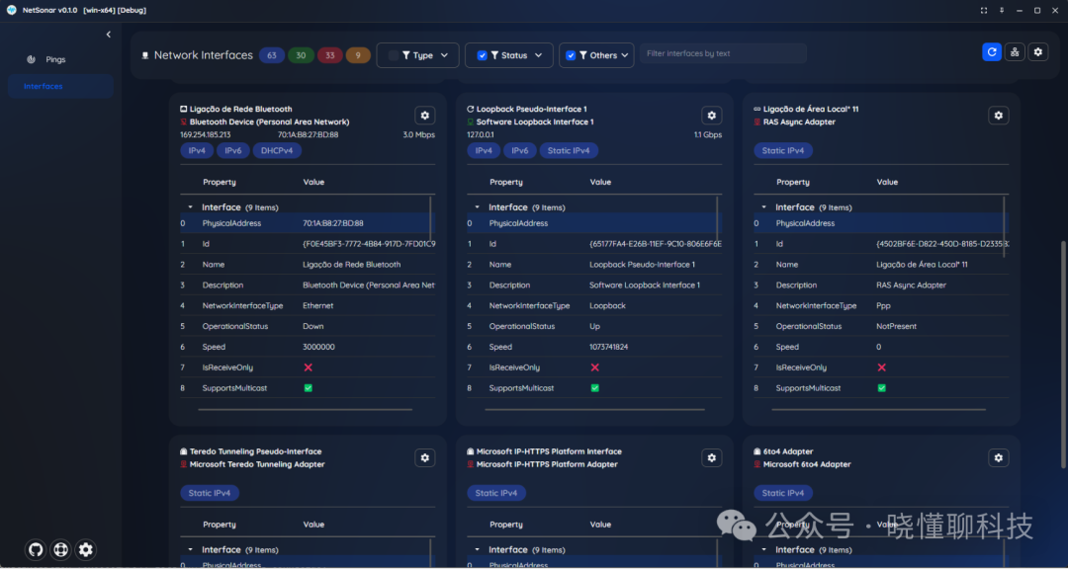Click the blue refresh interfaces button
1068x569 pixels.
click(992, 52)
